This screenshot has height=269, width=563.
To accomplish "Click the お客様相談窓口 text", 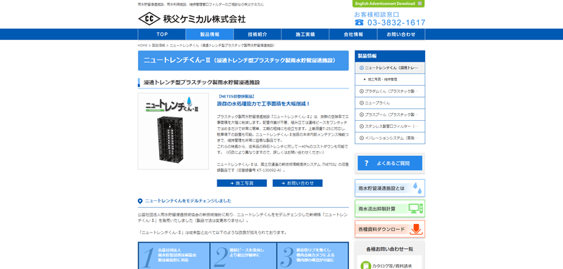I will click(377, 15).
